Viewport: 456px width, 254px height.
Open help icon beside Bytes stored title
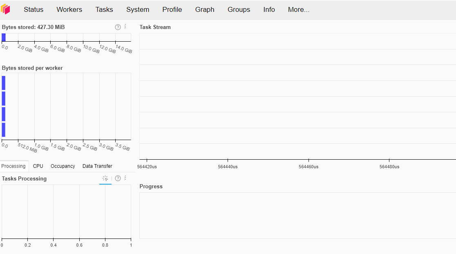(x=118, y=27)
